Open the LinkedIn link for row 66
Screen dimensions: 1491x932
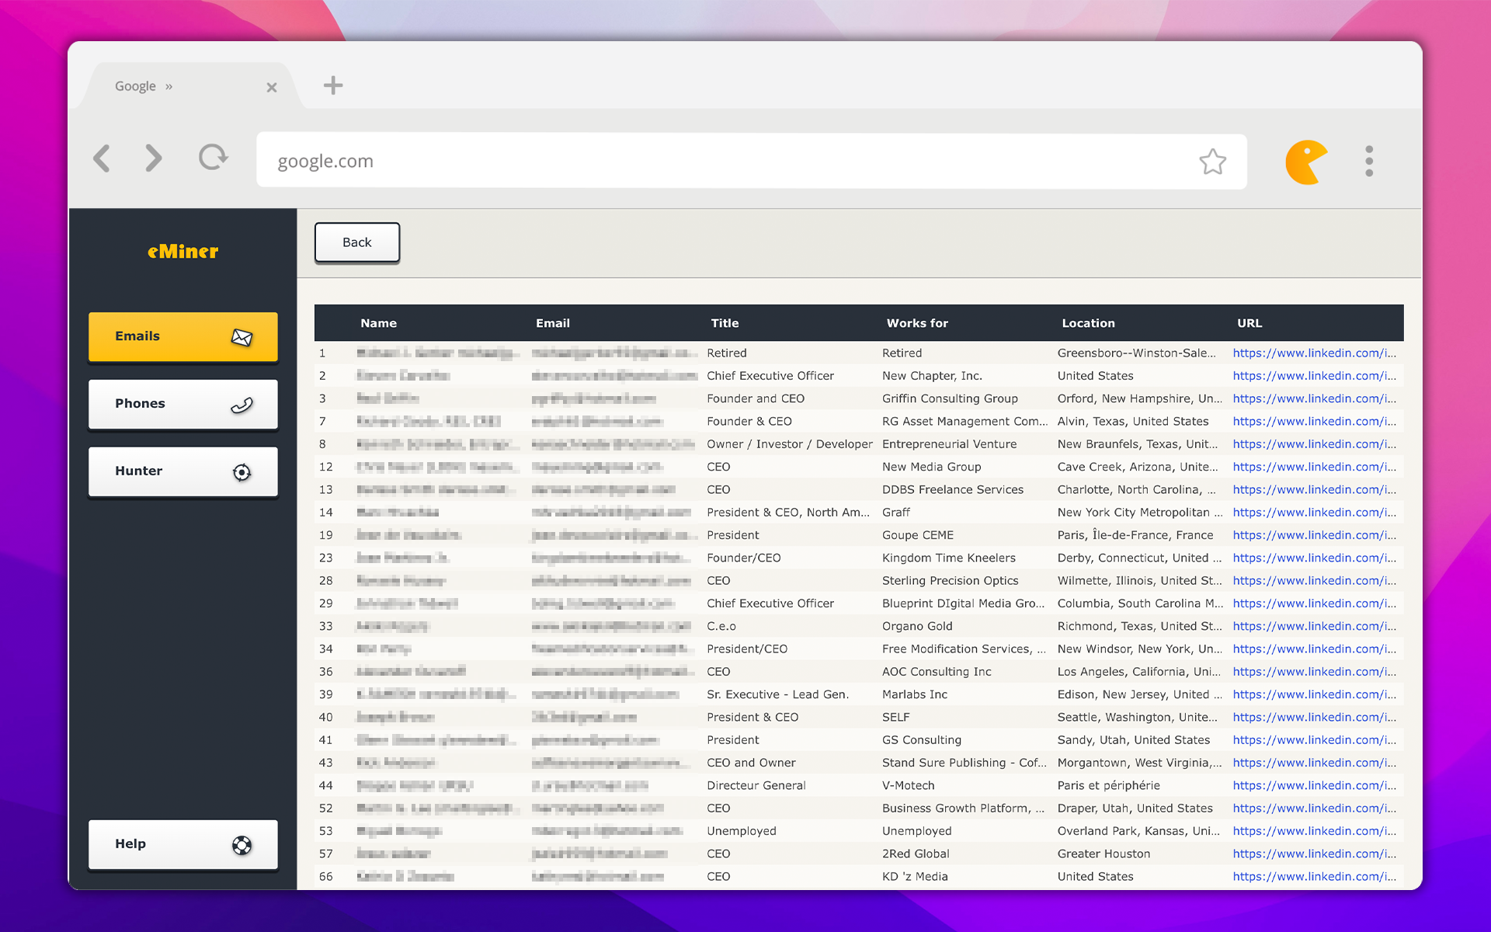pos(1314,876)
